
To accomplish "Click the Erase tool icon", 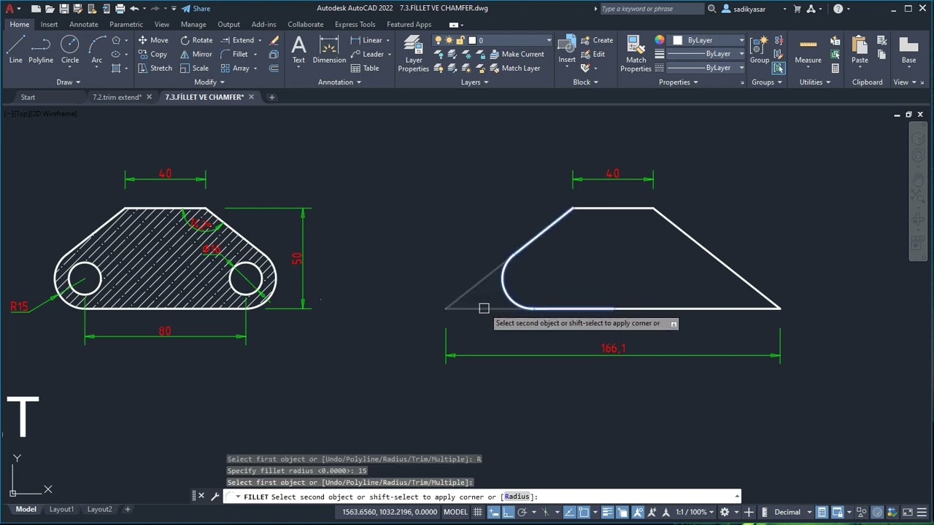I will click(x=274, y=40).
